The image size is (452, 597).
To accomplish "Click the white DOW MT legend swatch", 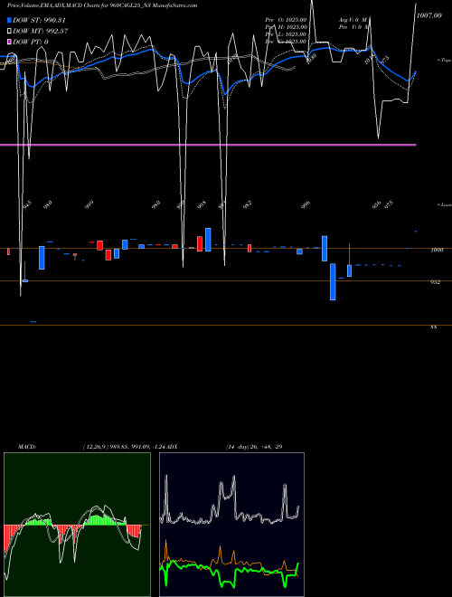I will (9, 31).
